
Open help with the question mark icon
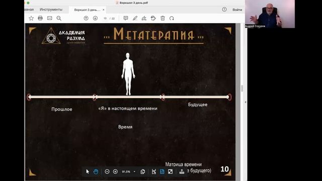224,10
